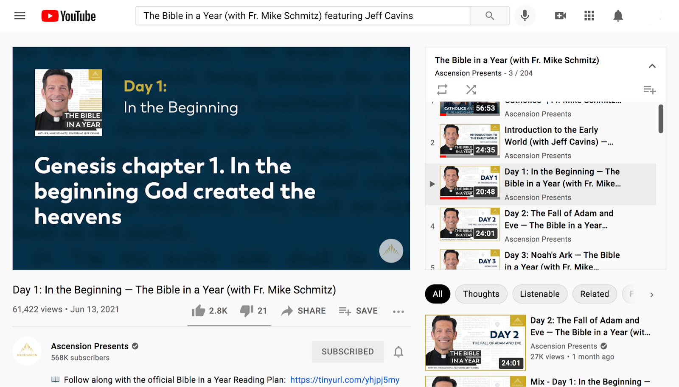
Task: Play Day 2 Fall of Adam playlist item
Action: 541,226
